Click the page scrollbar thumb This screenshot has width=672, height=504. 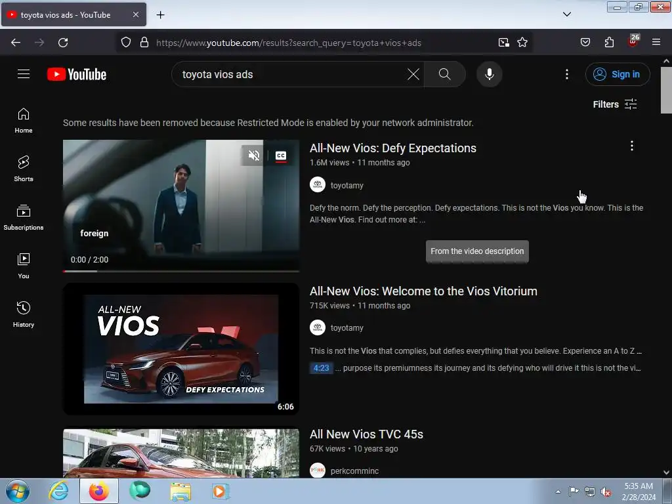pyautogui.click(x=666, y=91)
